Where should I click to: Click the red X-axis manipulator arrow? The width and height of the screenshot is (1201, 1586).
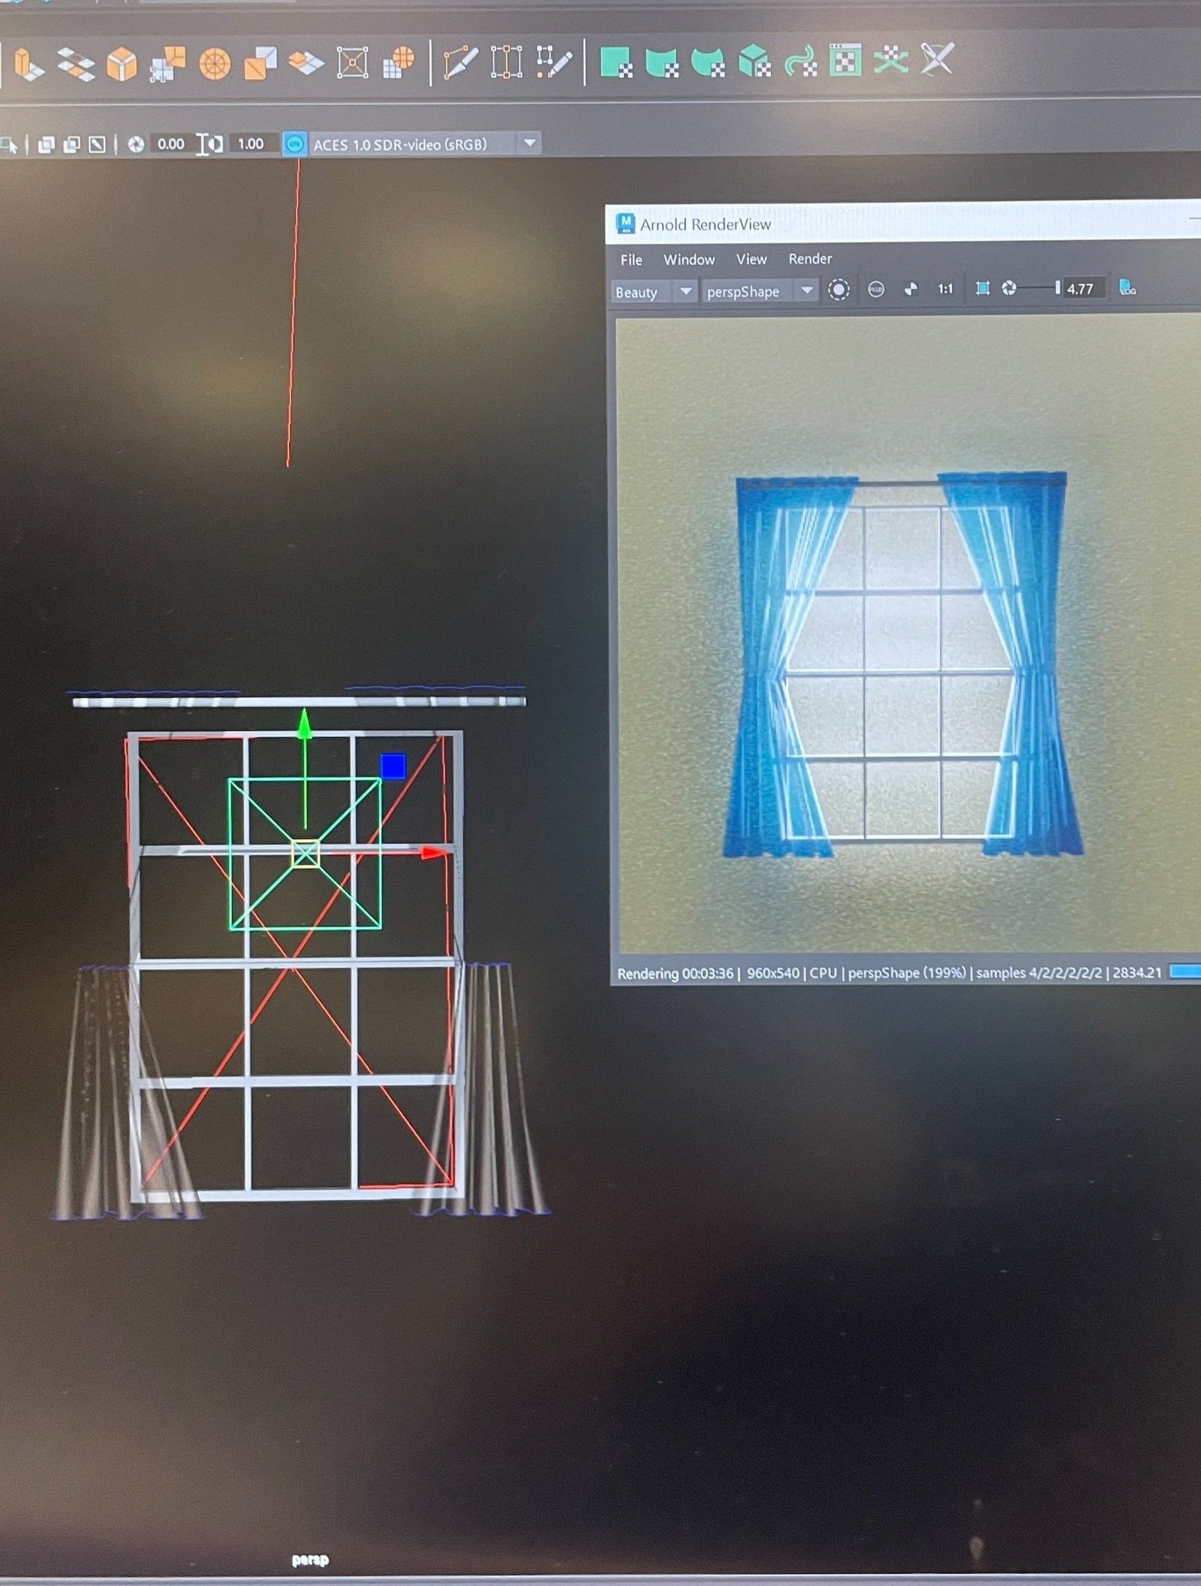point(434,853)
